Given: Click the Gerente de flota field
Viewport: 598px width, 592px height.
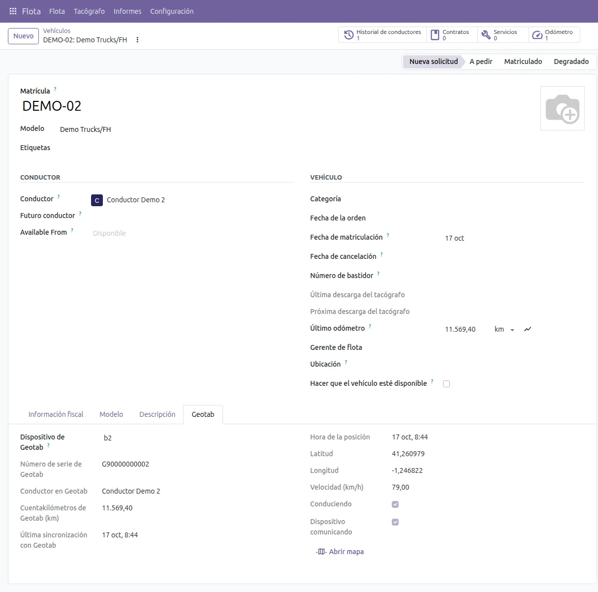Looking at the screenshot, I should 514,347.
